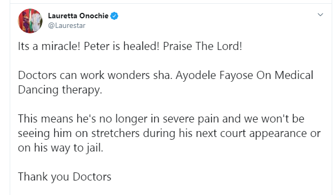
Task: Click the "Doctors can work wonders sha" sentence
Action: pyautogui.click(x=95, y=75)
